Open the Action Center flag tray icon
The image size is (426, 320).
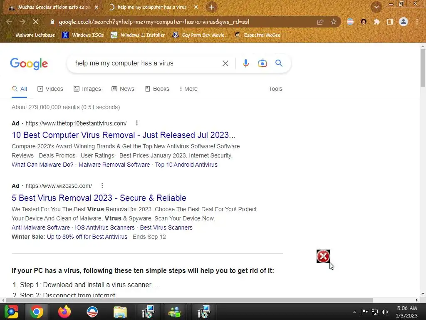point(364,312)
